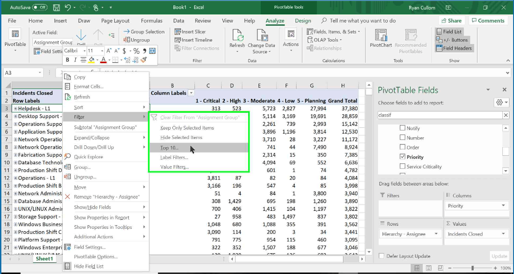Click the Decrease Decimal icon
Screen dimensions: 514x274
[135, 60]
